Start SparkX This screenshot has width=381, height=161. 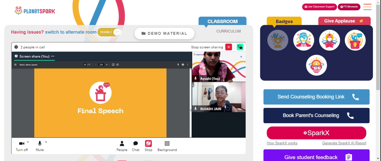coord(316,133)
